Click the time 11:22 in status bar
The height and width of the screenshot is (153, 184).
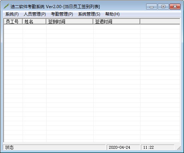(x=158, y=147)
